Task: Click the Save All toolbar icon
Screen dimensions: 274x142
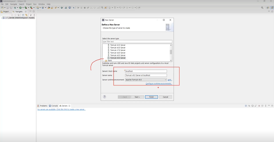Action: point(11,8)
